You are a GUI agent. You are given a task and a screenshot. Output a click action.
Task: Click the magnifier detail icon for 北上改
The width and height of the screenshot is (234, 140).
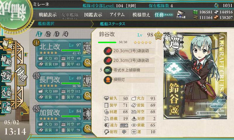tap(87, 62)
